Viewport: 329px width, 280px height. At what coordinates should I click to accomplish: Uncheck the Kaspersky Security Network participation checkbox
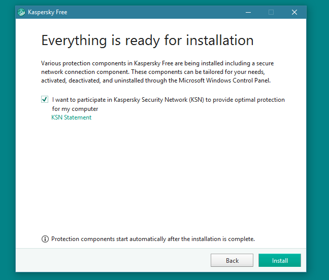coord(45,100)
